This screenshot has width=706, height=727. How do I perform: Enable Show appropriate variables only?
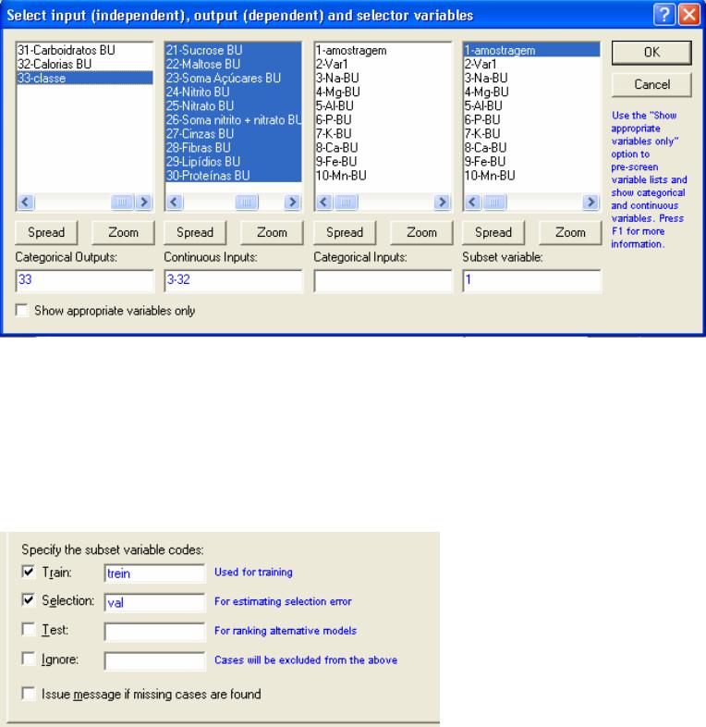pyautogui.click(x=22, y=310)
